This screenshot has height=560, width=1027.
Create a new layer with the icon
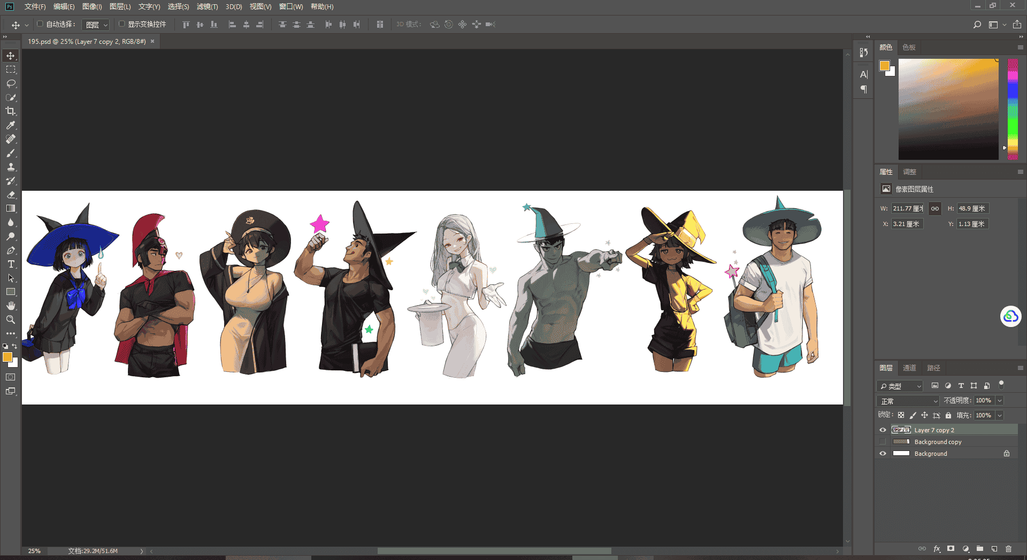point(994,549)
